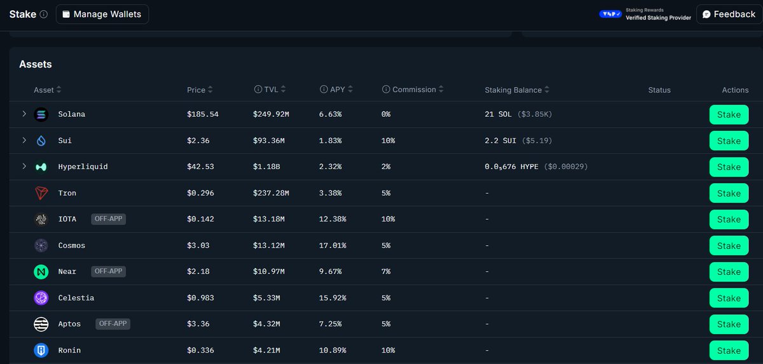Click the HYPE staking balance value
Screen dimensions: 763x364
click(x=511, y=167)
